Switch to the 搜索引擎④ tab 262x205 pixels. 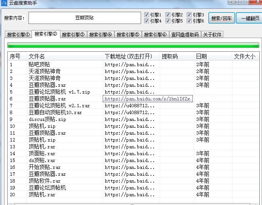(101, 35)
